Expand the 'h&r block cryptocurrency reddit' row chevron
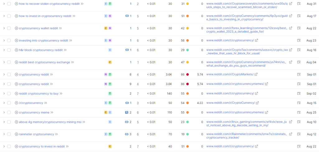The width and height of the screenshot is (319, 152). tap(4, 50)
